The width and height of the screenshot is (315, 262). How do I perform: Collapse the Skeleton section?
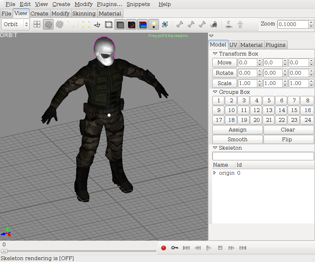tap(215, 148)
